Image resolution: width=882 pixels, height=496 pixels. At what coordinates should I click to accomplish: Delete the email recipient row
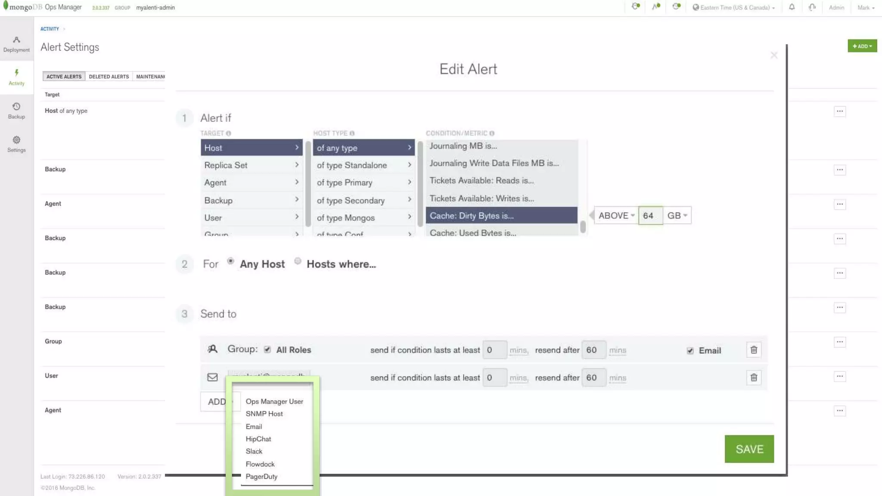point(754,378)
